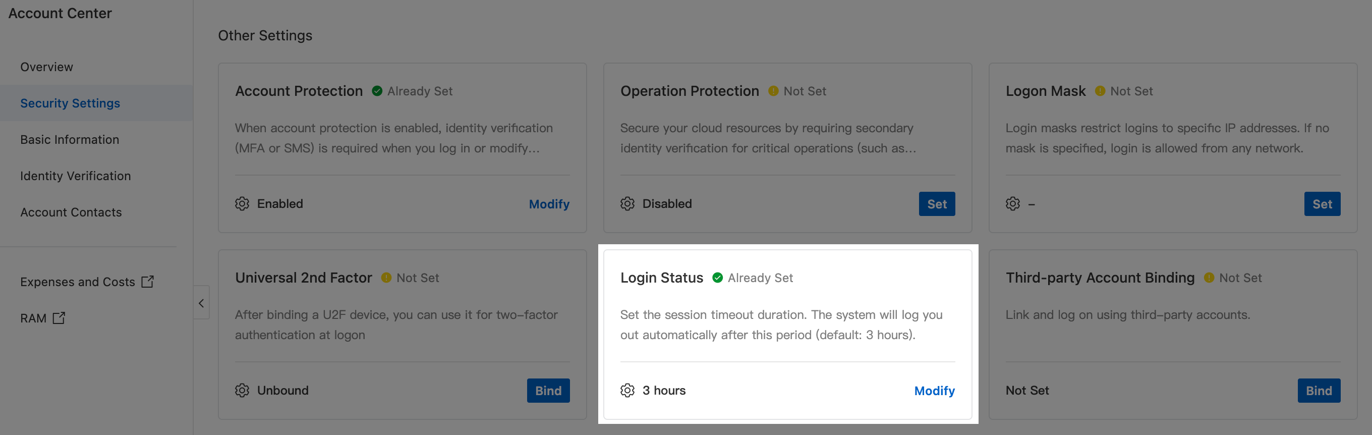Viewport: 1372px width, 435px height.
Task: Collapse the left sidebar with the chevron
Action: tap(201, 303)
